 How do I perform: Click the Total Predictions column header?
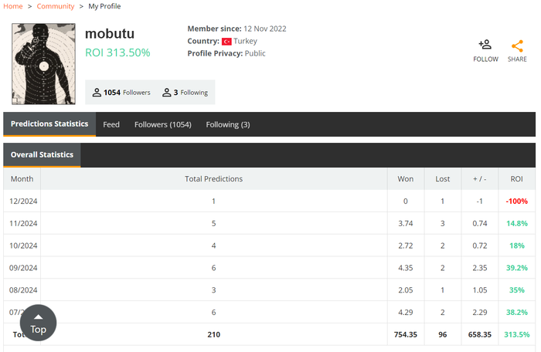tap(214, 179)
